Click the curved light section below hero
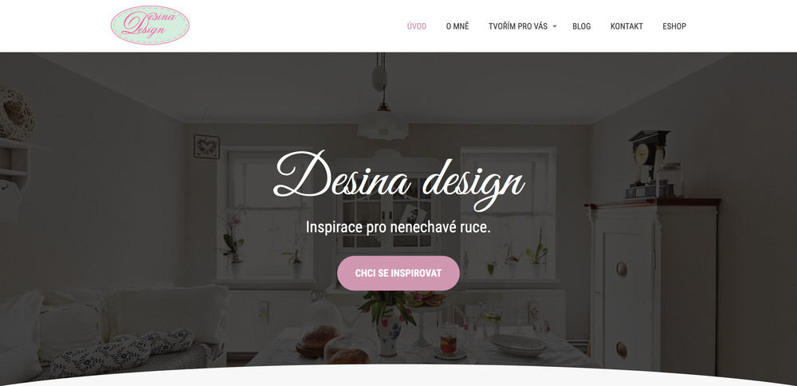Image resolution: width=797 pixels, height=386 pixels. tap(398, 377)
